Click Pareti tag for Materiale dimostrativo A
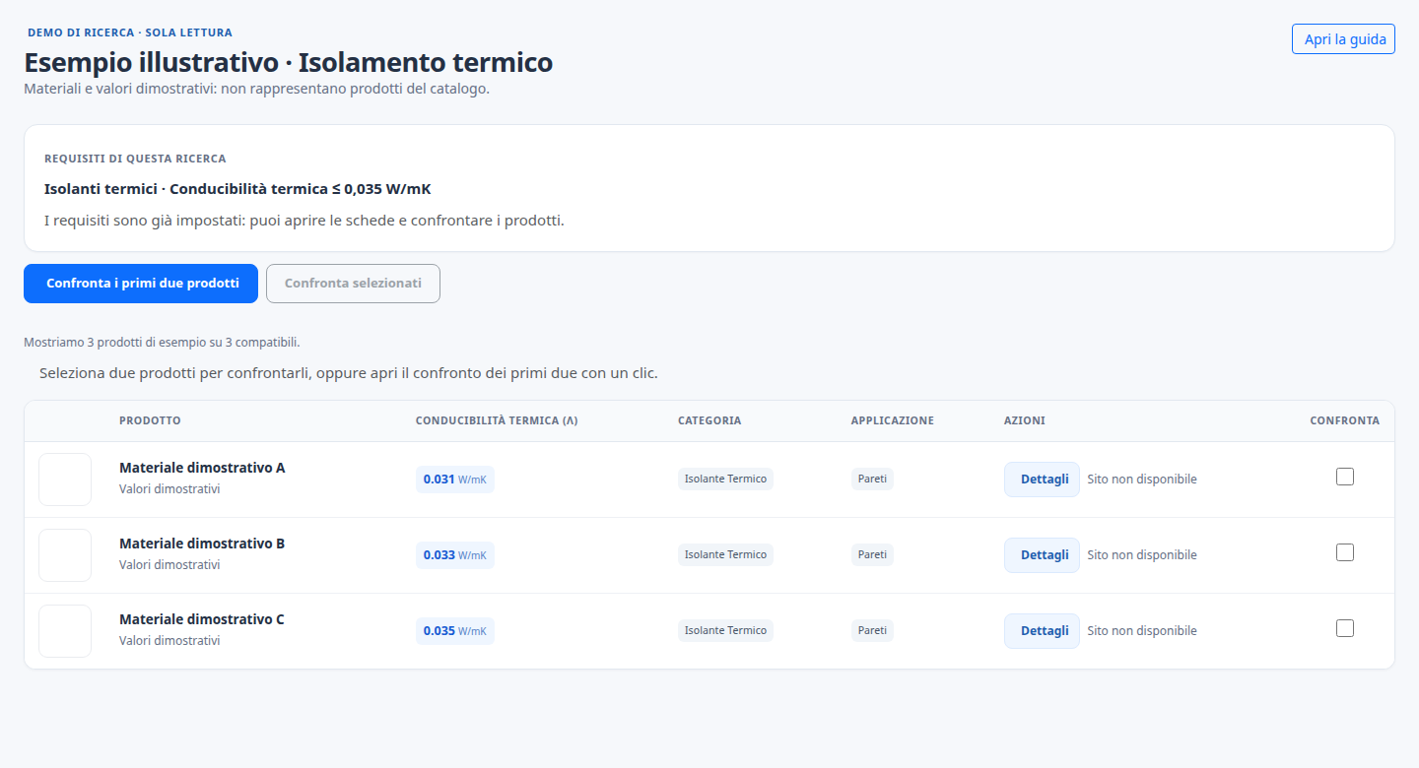Screen dimensions: 1419x768 click(872, 480)
